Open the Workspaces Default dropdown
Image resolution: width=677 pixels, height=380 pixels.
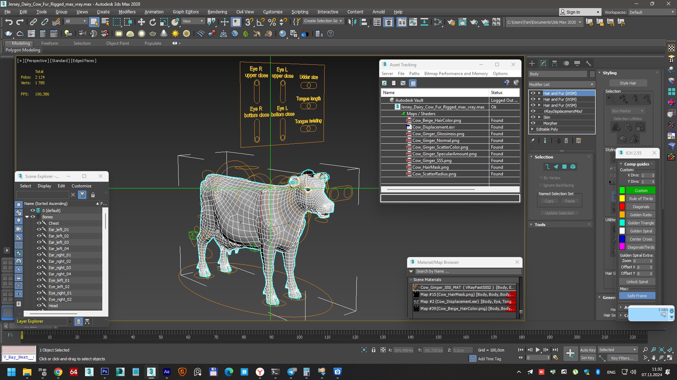click(x=651, y=12)
